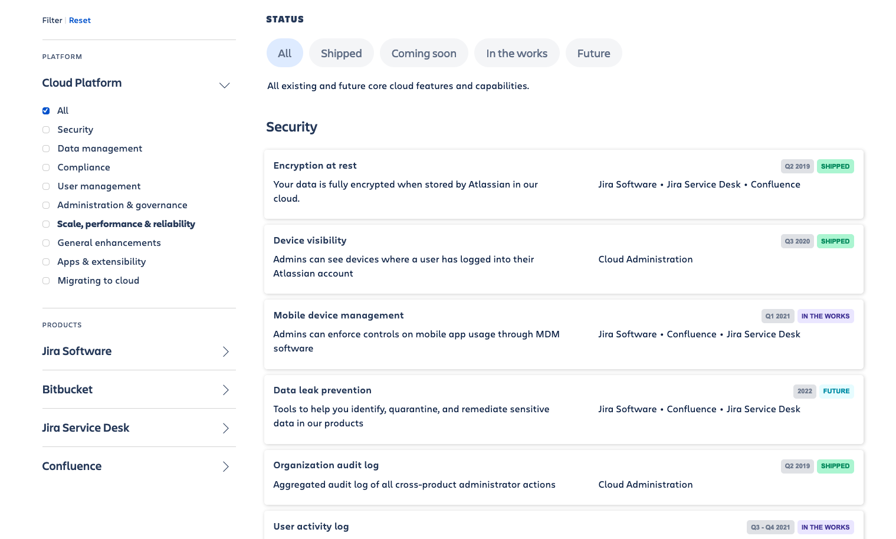The width and height of the screenshot is (896, 539).
Task: Click SHIPPED badge on Organization audit log
Action: 835,466
